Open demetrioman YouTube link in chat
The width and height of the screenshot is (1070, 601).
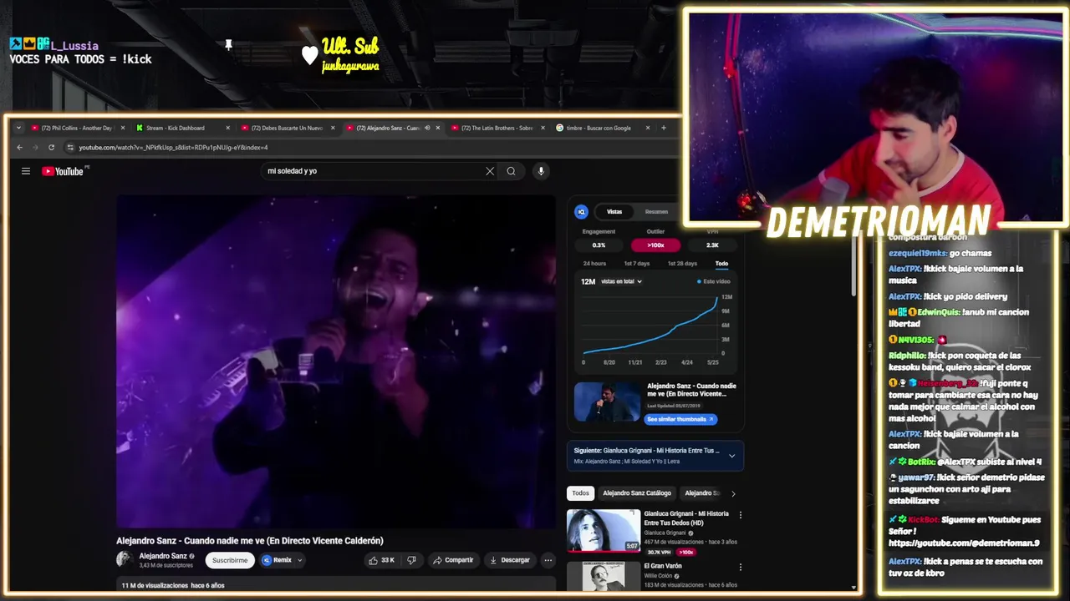[x=964, y=543]
